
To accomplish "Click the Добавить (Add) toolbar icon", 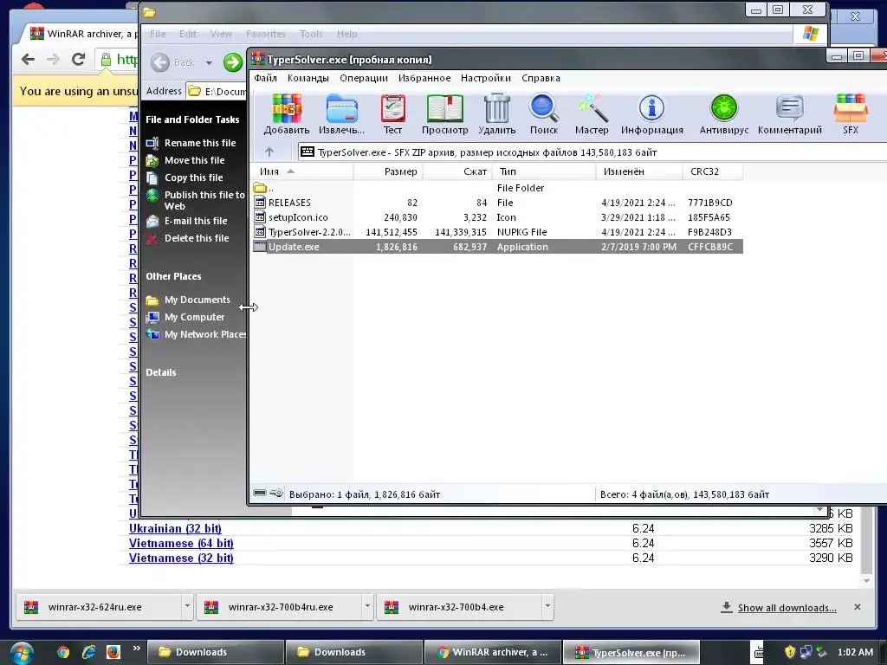I will pos(287,115).
